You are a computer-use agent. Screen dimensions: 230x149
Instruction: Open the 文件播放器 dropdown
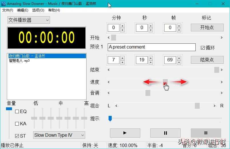click(29, 20)
